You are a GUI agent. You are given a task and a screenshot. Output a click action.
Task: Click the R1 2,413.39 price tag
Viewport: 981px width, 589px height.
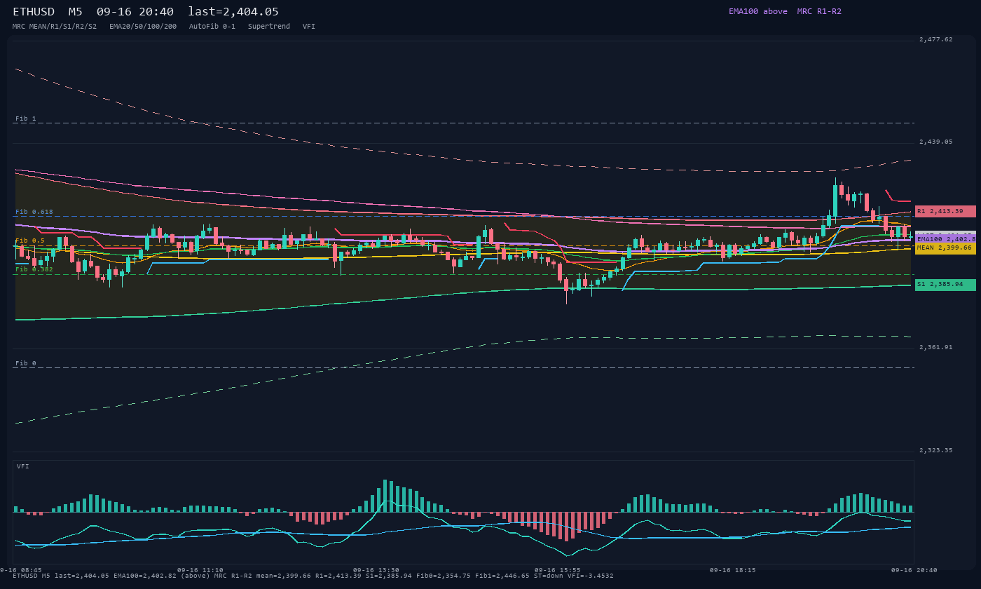pos(945,211)
